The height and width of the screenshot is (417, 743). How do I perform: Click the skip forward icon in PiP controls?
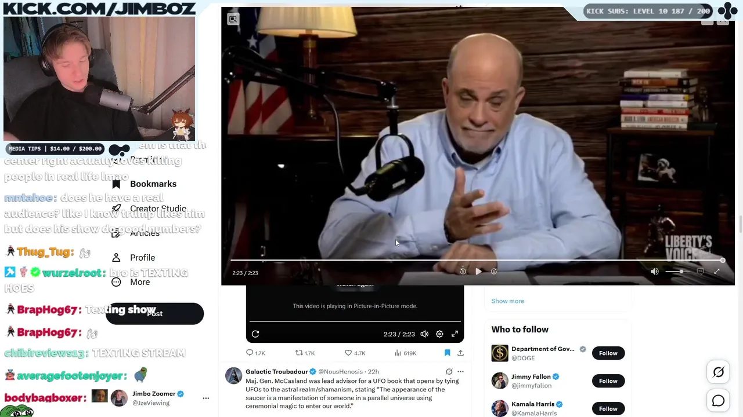click(494, 271)
